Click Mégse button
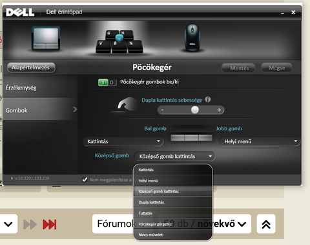The image size is (310, 245). point(276,68)
